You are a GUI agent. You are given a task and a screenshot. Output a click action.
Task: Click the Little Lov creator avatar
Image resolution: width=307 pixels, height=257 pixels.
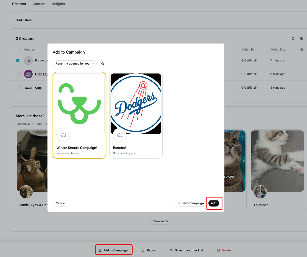[28, 74]
